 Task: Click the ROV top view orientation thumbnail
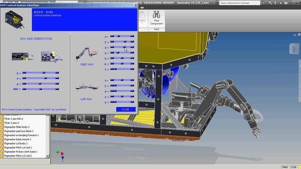coord(22,56)
